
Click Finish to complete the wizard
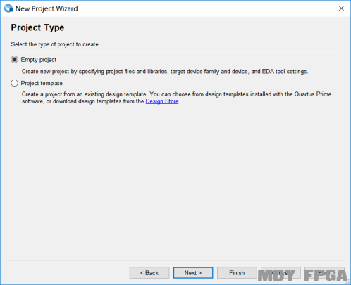pyautogui.click(x=237, y=273)
